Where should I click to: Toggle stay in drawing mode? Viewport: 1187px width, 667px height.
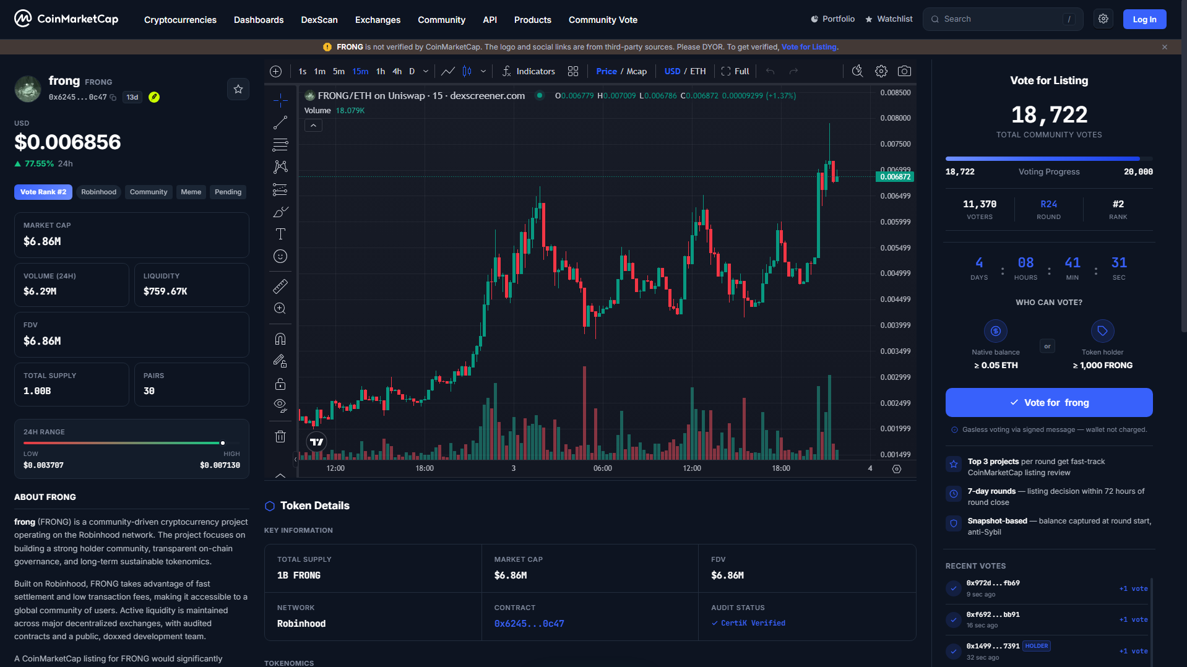(280, 361)
